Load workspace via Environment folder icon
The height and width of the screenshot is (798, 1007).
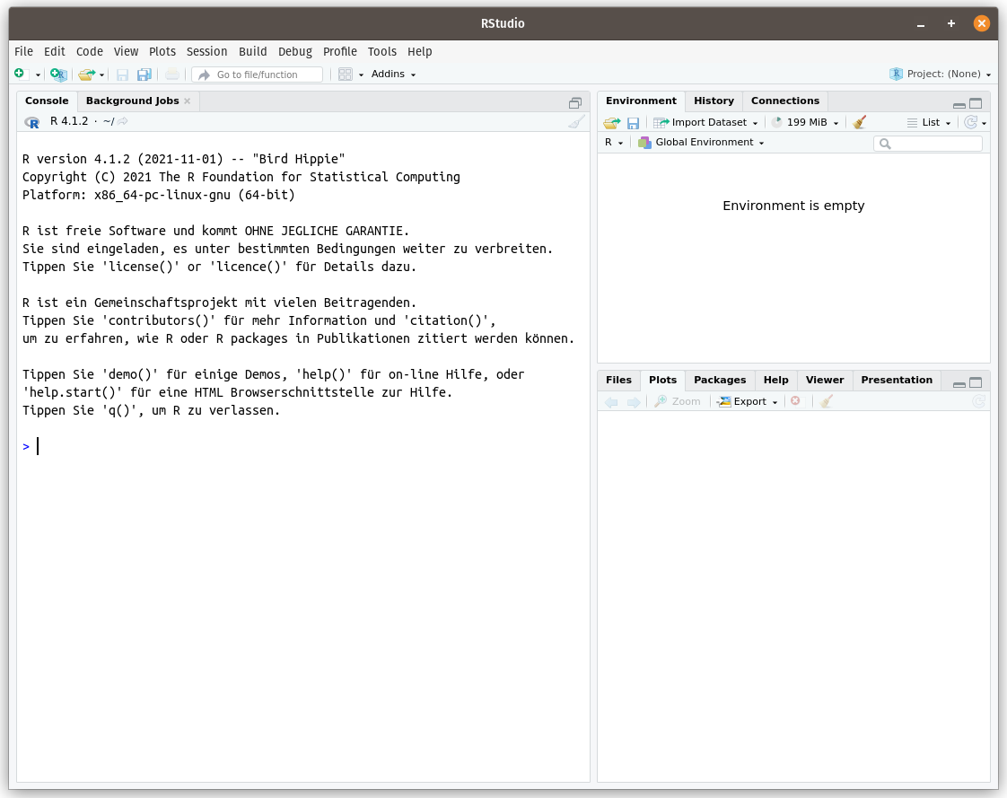pyautogui.click(x=611, y=123)
